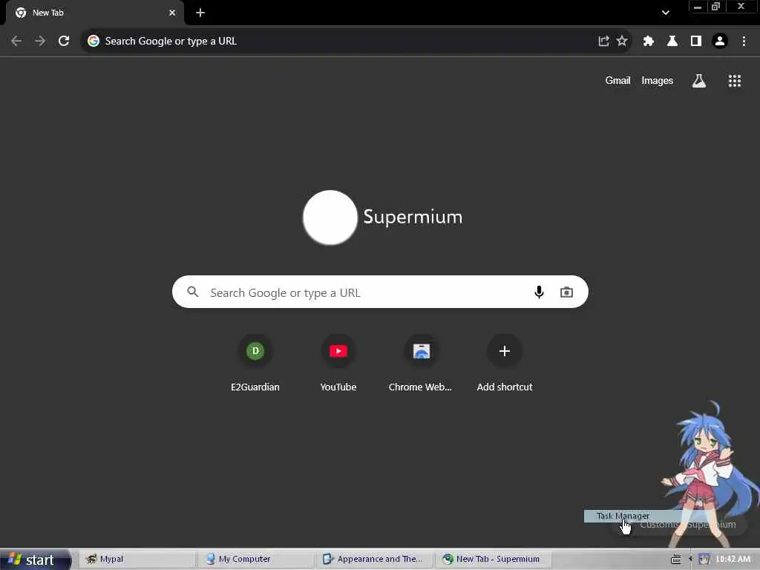Click the magnifier in search box
This screenshot has width=760, height=570.
(193, 292)
